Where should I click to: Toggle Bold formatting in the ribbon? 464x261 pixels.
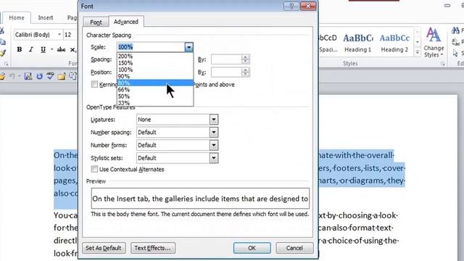[20, 49]
